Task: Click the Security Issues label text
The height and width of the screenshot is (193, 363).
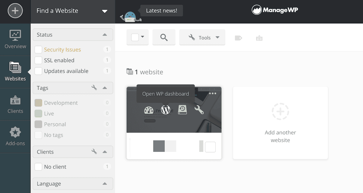Action: pos(63,50)
